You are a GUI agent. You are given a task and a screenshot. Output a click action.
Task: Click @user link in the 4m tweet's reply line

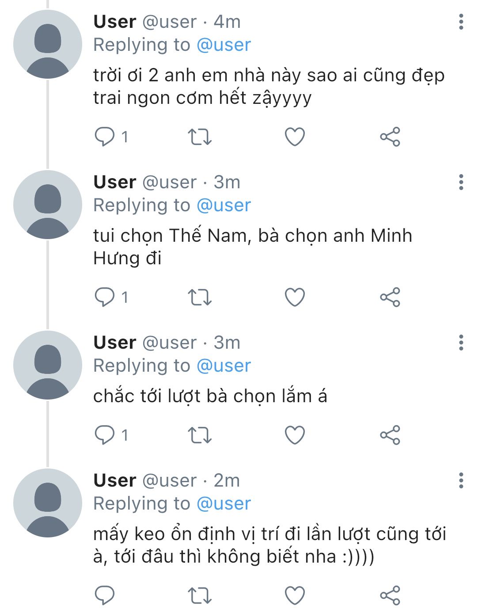224,45
